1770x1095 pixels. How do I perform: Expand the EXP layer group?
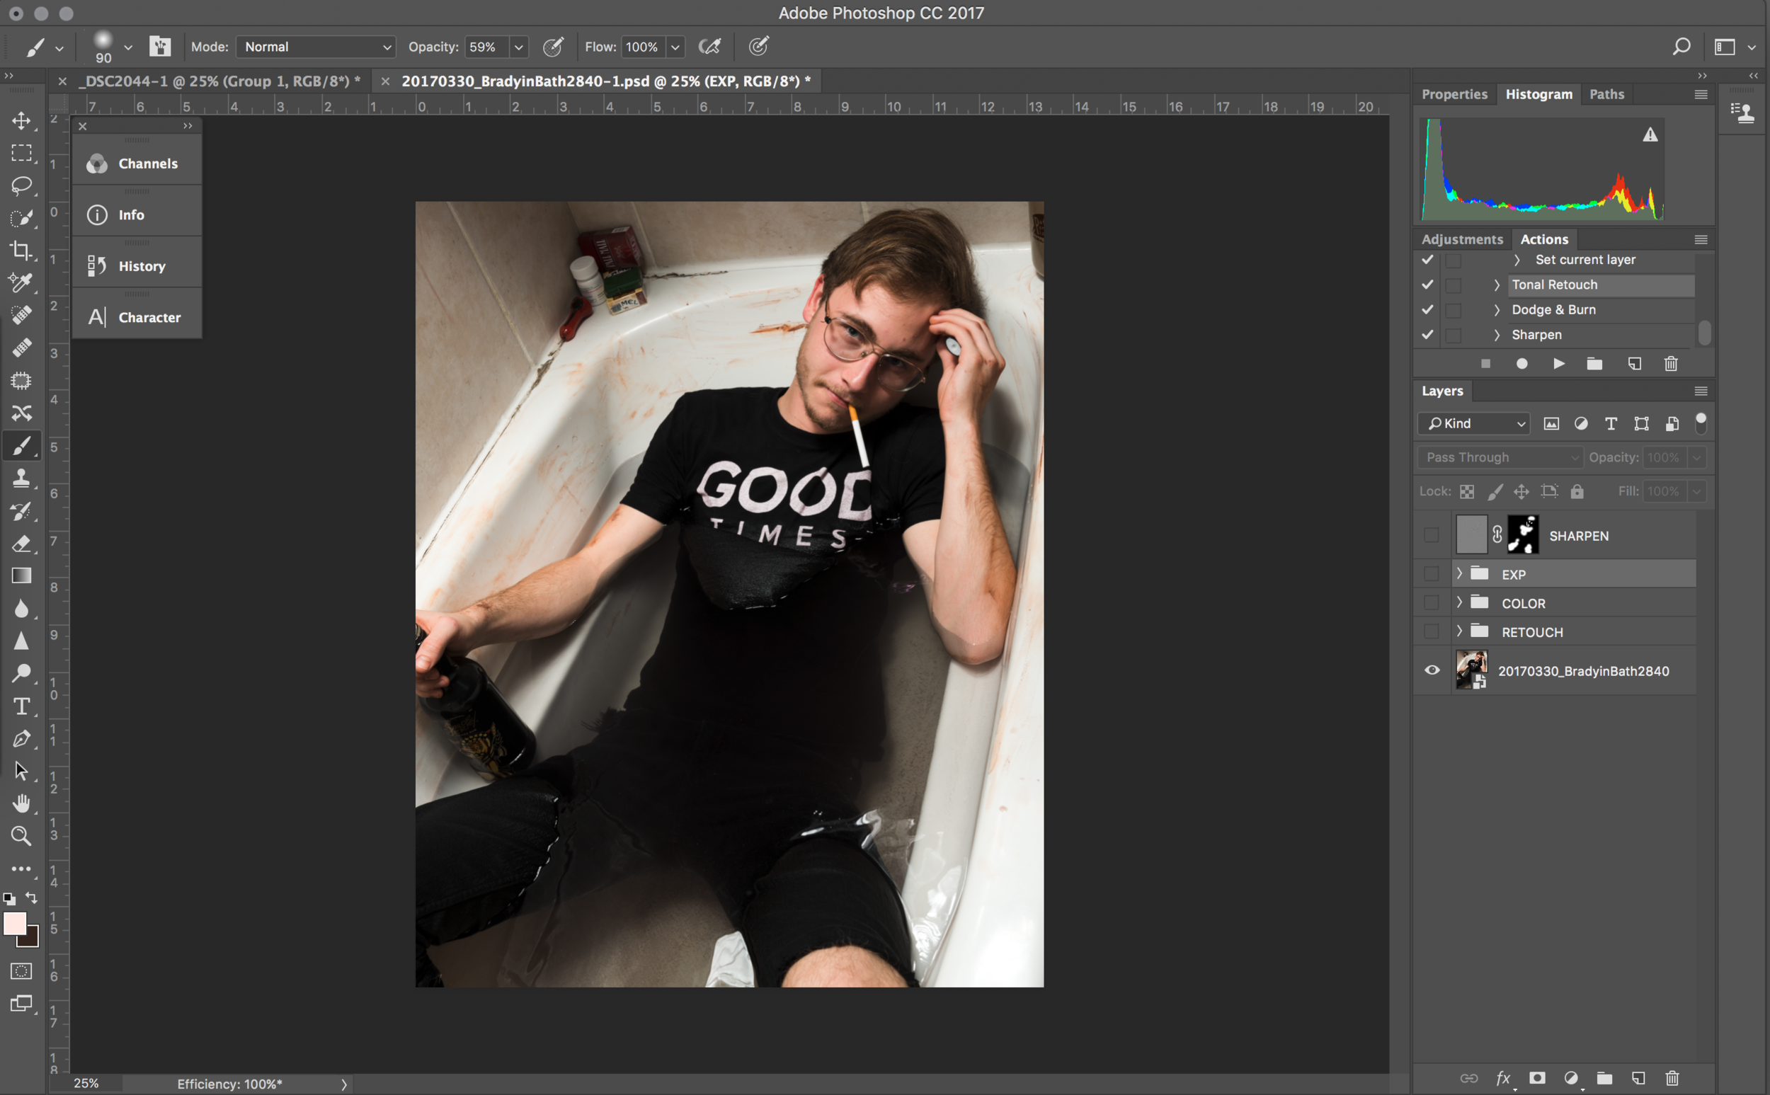(x=1459, y=573)
